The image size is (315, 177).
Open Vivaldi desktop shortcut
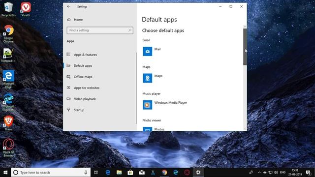tap(26, 9)
